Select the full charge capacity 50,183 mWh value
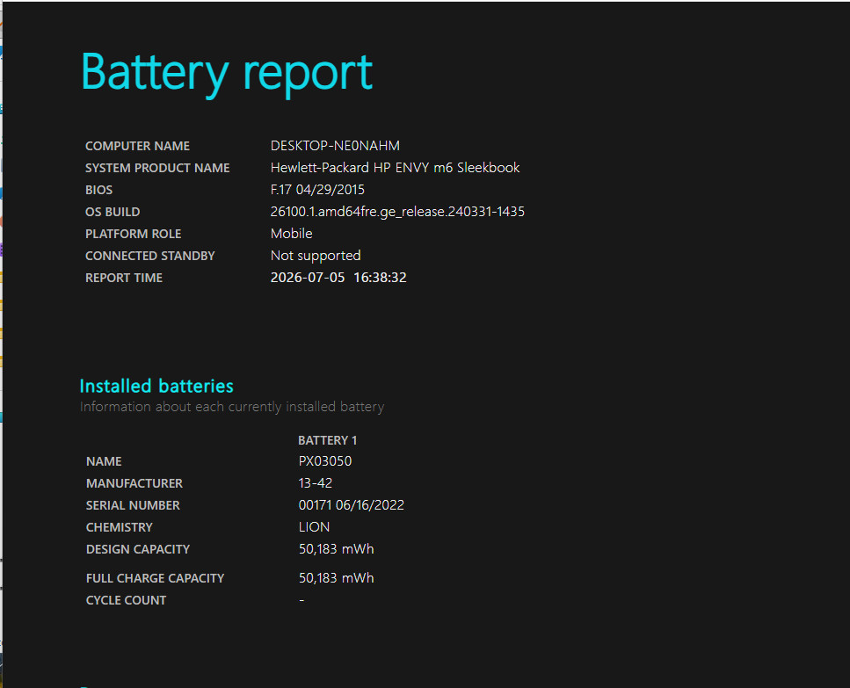 [336, 578]
